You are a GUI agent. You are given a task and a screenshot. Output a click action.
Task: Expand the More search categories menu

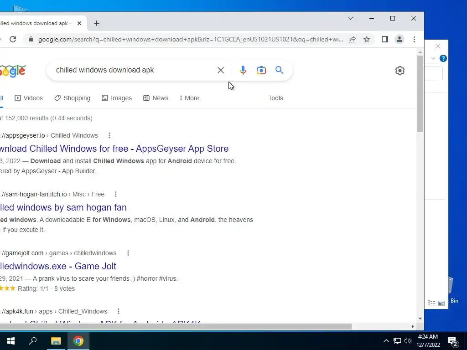189,98
